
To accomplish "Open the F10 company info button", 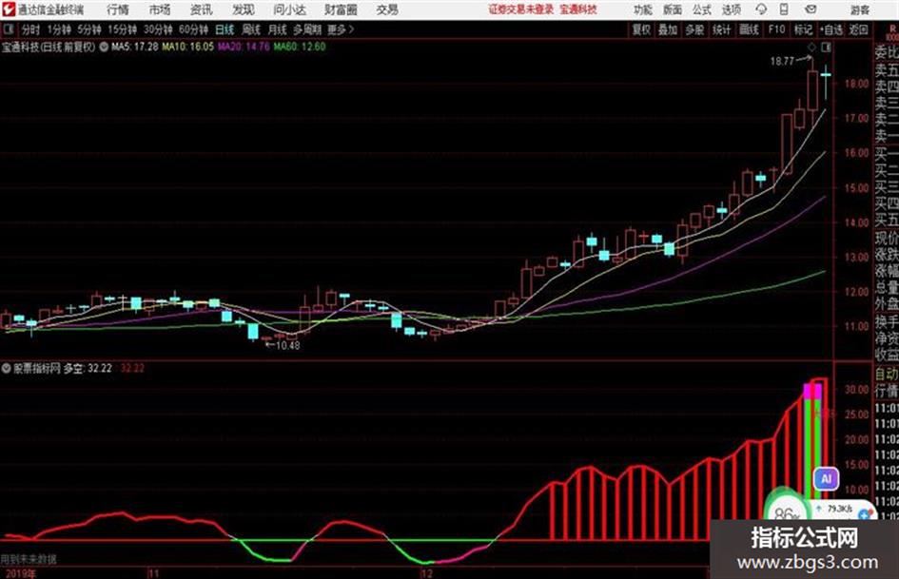I will click(776, 29).
